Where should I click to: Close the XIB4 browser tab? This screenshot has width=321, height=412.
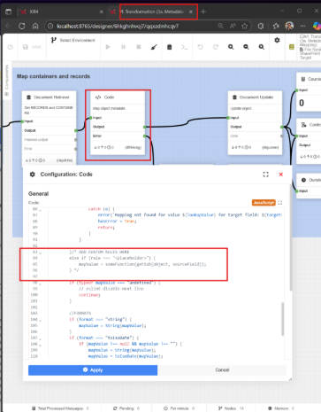pyautogui.click(x=102, y=12)
